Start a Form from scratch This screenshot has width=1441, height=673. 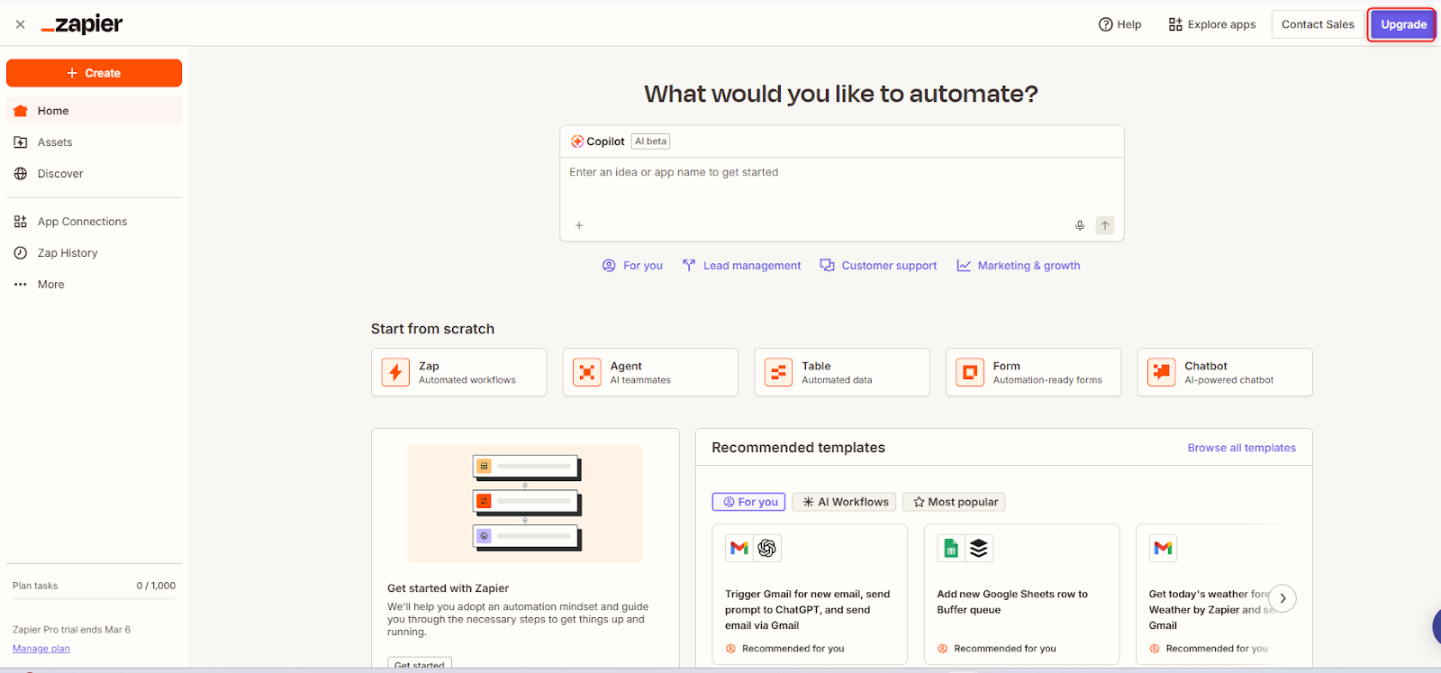click(1034, 372)
